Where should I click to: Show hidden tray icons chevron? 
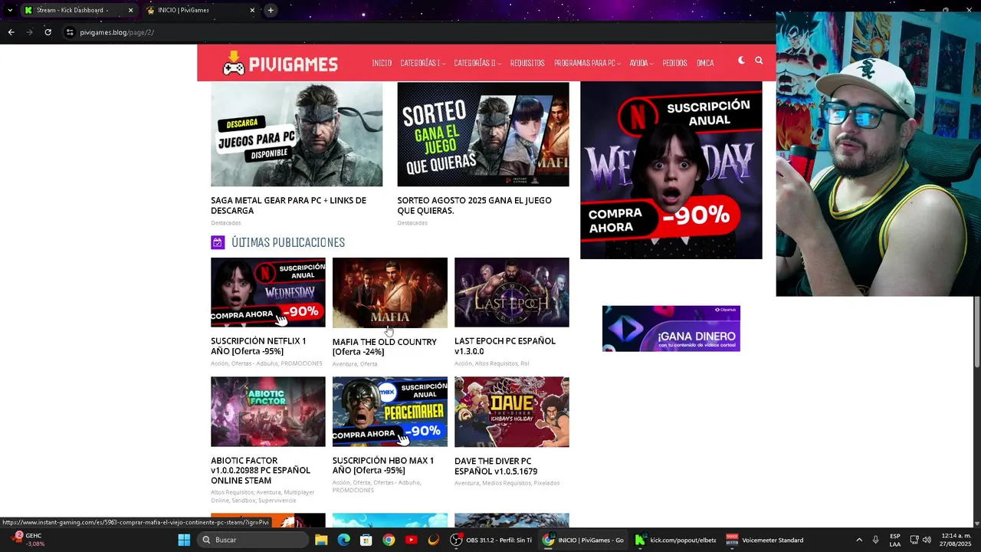859,540
